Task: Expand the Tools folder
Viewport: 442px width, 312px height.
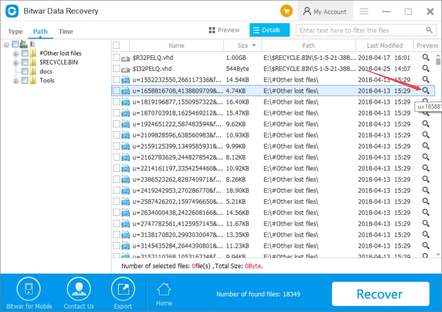Action: pos(16,81)
